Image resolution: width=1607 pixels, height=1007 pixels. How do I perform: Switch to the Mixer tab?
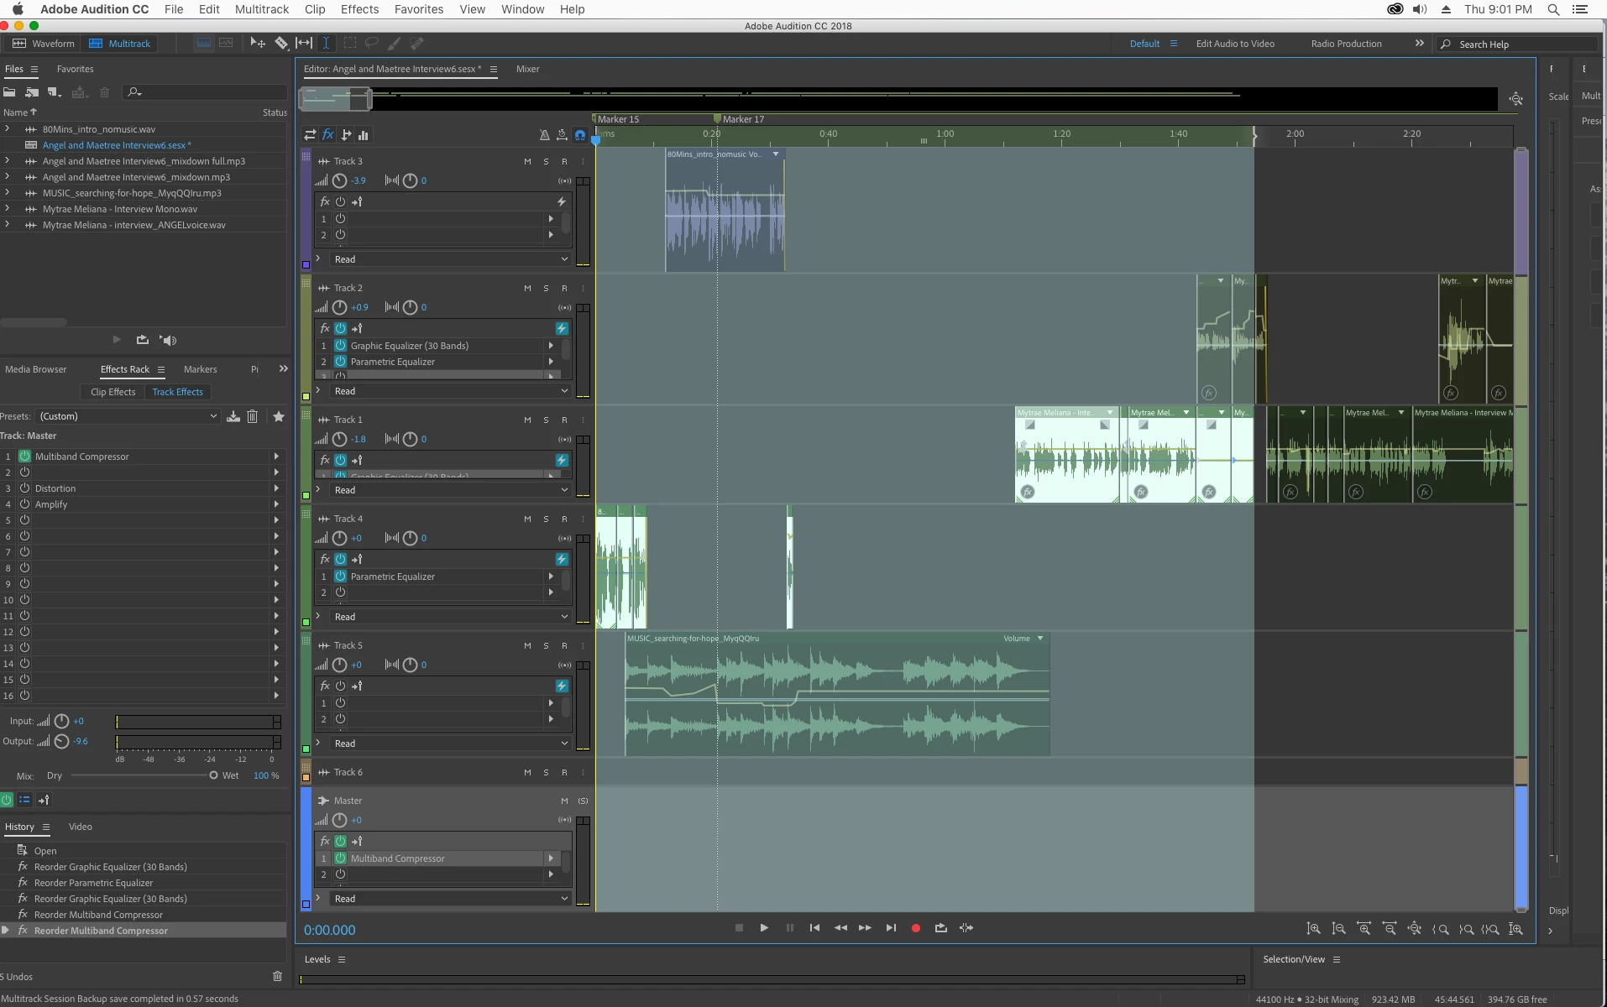coord(528,69)
